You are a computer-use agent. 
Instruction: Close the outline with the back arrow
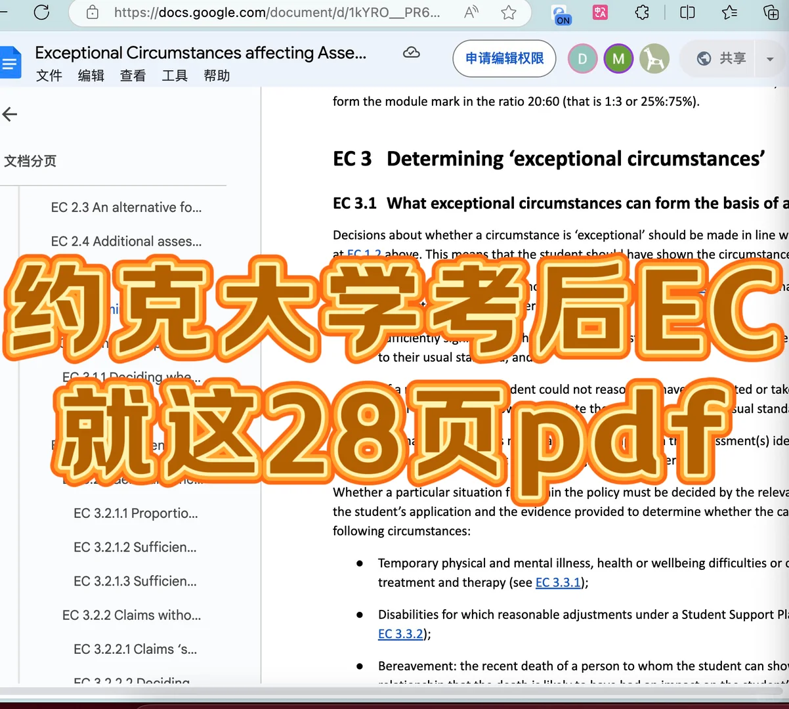click(x=10, y=114)
